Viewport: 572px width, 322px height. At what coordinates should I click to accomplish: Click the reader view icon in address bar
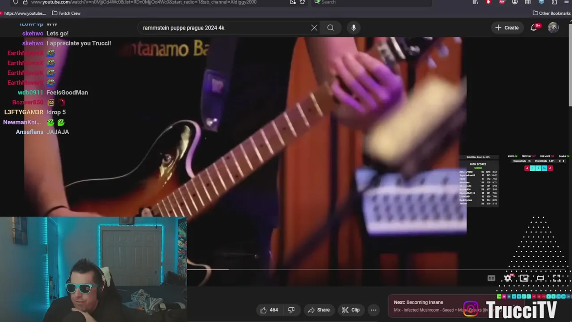pyautogui.click(x=293, y=2)
